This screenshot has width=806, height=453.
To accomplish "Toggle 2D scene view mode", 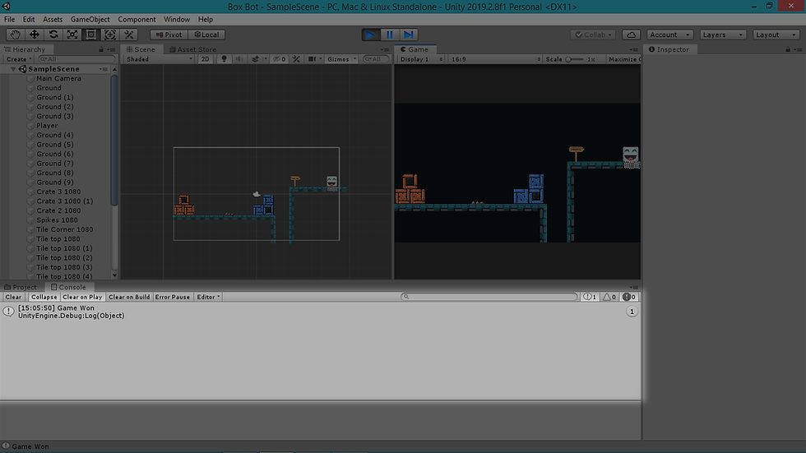I will point(205,59).
